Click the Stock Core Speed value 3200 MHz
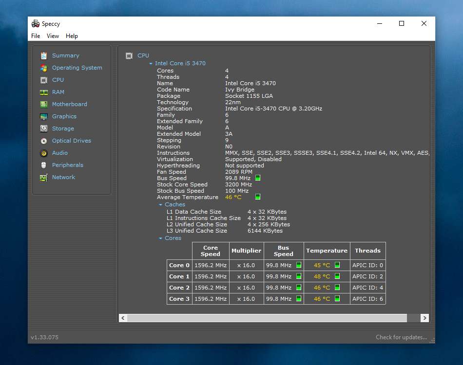The height and width of the screenshot is (365, 463). (239, 184)
